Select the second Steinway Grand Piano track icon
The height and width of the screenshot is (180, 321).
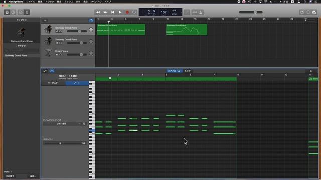(x=48, y=41)
